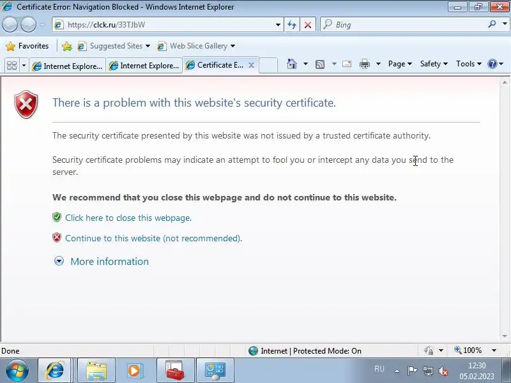511x383 pixels.
Task: Select the Certificate Error tab
Action: [x=215, y=65]
